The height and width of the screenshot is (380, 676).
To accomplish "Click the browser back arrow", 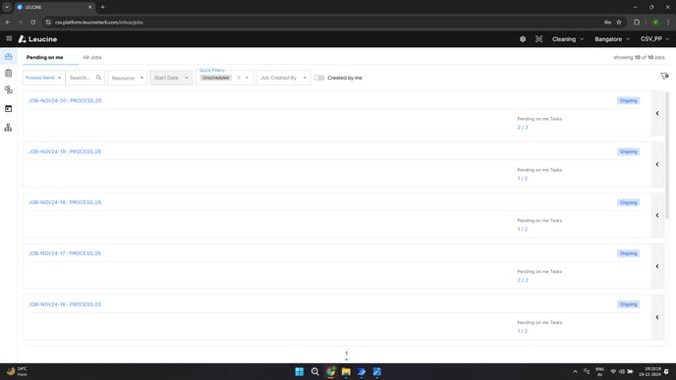I will pyautogui.click(x=8, y=22).
